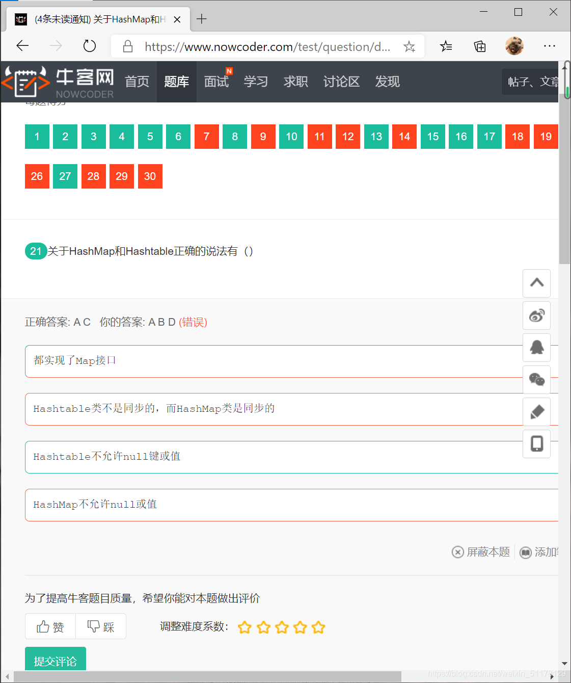Viewport: 571px width, 683px height.
Task: Select option 都实现了Map接口
Action: click(291, 361)
